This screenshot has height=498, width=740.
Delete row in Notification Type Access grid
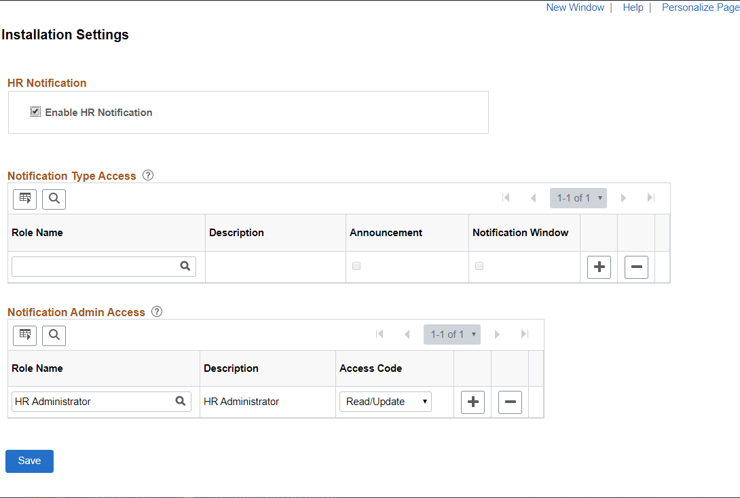pyautogui.click(x=636, y=267)
